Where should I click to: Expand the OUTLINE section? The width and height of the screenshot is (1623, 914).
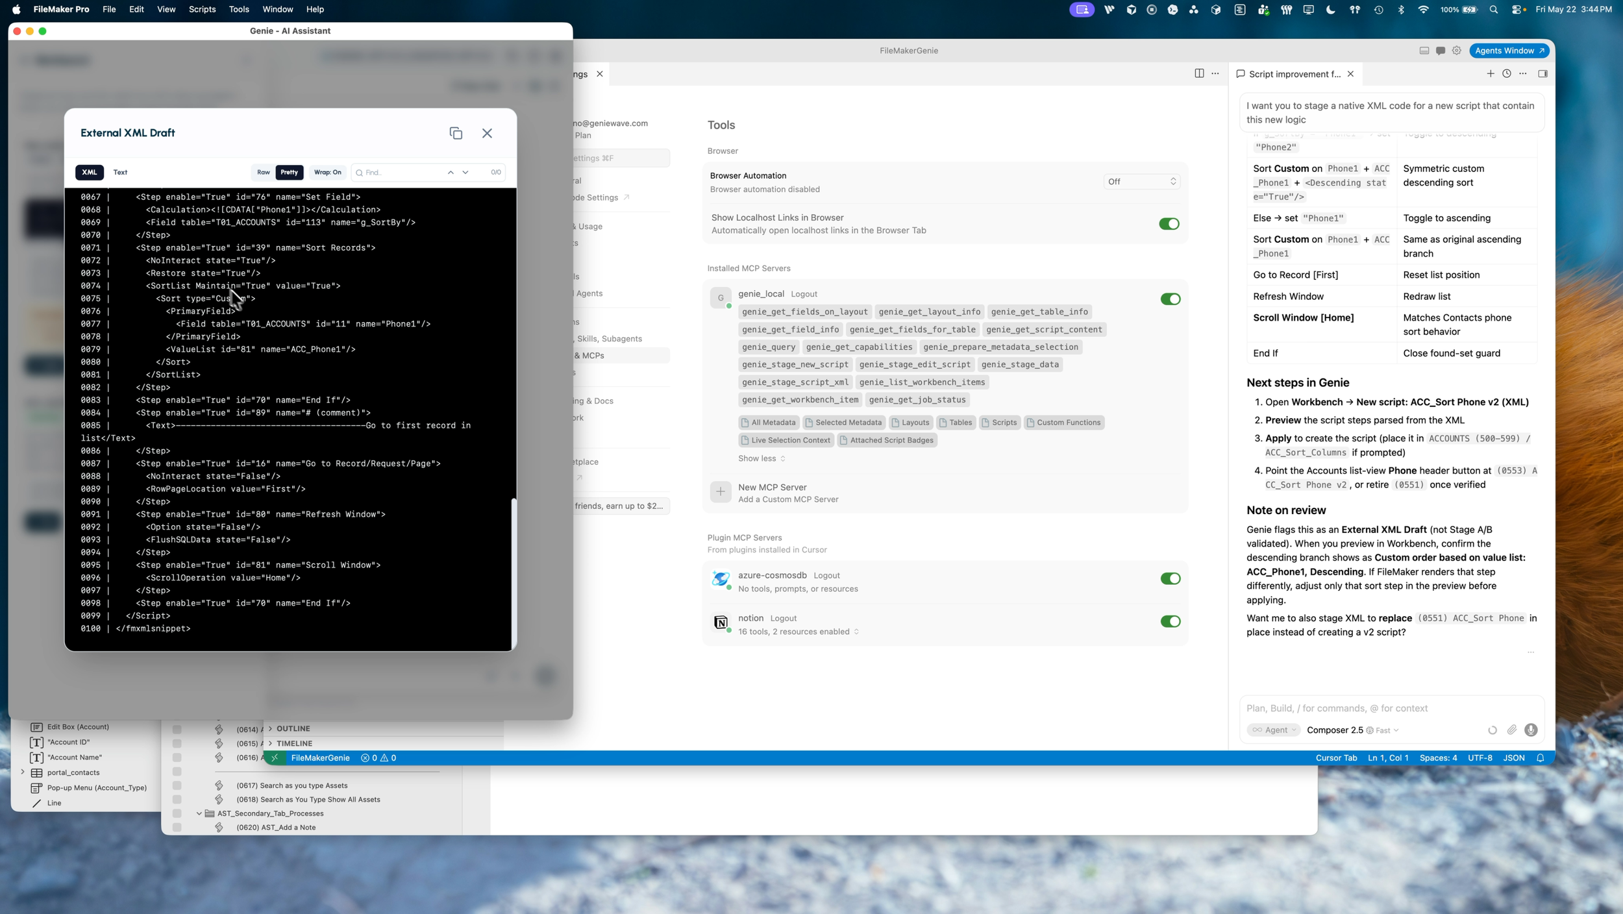tap(290, 729)
